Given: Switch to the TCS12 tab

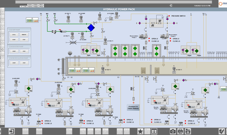Looking at the screenshot, I should tap(30, 6).
